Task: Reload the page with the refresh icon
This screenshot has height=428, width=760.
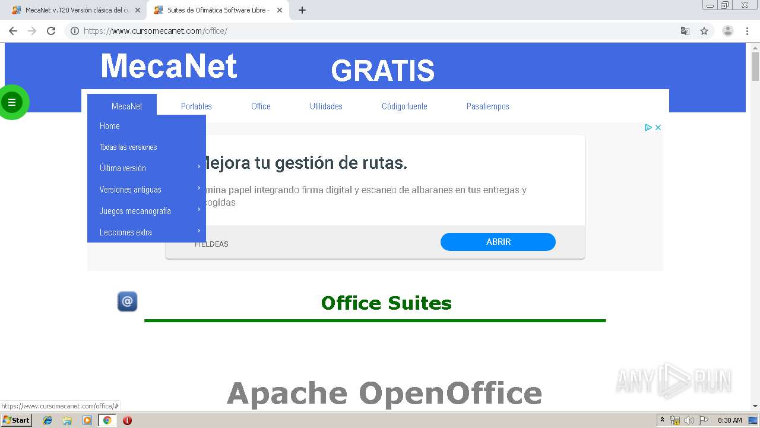Action: pyautogui.click(x=51, y=31)
